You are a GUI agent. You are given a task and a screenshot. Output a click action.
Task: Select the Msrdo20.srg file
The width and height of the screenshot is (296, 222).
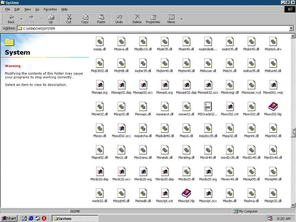[208, 174]
